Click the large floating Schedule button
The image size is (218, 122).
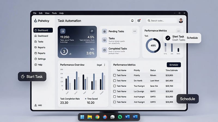point(187,99)
